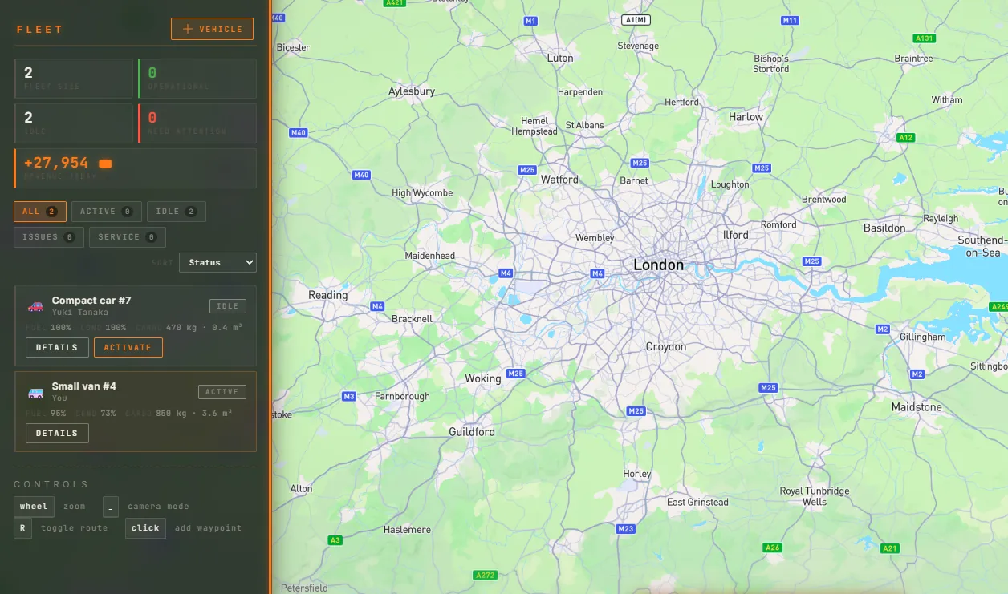Click the M23 shield below East Grinstead

pyautogui.click(x=626, y=528)
